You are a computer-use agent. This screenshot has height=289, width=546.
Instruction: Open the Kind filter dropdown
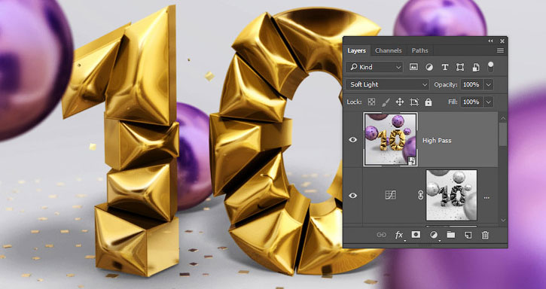[x=374, y=67]
